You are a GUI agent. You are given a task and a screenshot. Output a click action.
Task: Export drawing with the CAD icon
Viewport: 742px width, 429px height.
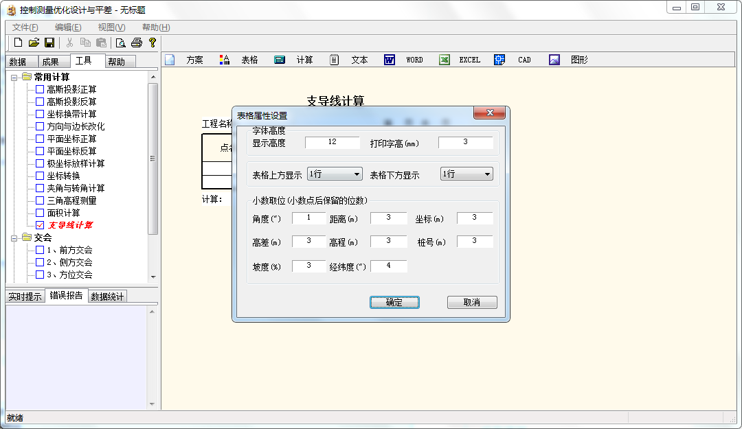tap(499, 60)
